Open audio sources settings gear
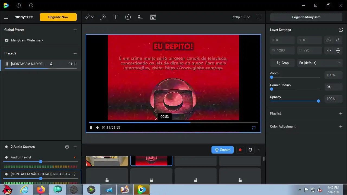Image resolution: width=347 pixels, height=195 pixels. pyautogui.click(x=67, y=147)
